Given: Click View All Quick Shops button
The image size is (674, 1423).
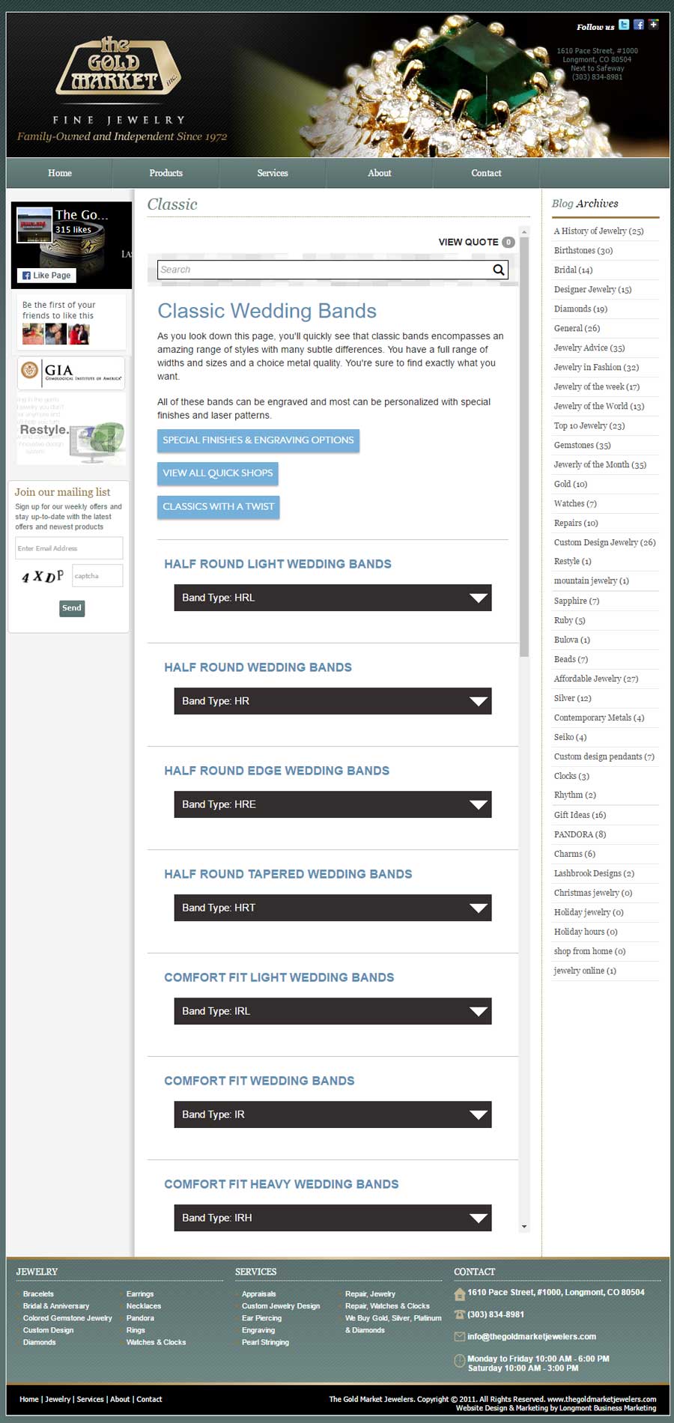Looking at the screenshot, I should point(218,473).
